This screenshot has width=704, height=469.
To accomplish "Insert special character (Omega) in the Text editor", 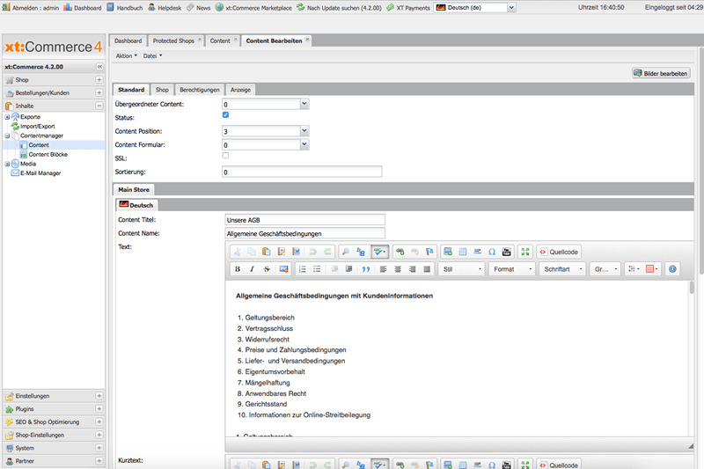I will tap(492, 252).
